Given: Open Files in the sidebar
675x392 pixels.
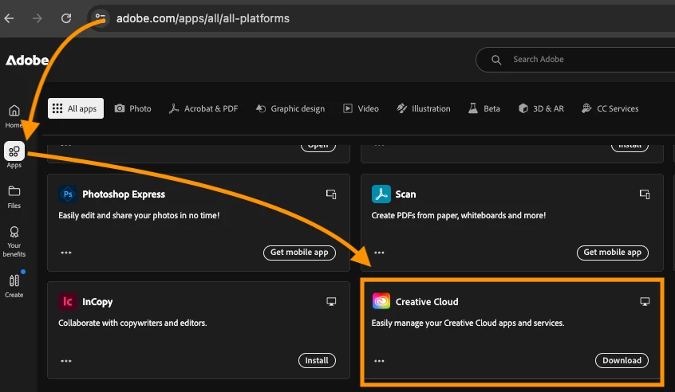Looking at the screenshot, I should tap(14, 197).
